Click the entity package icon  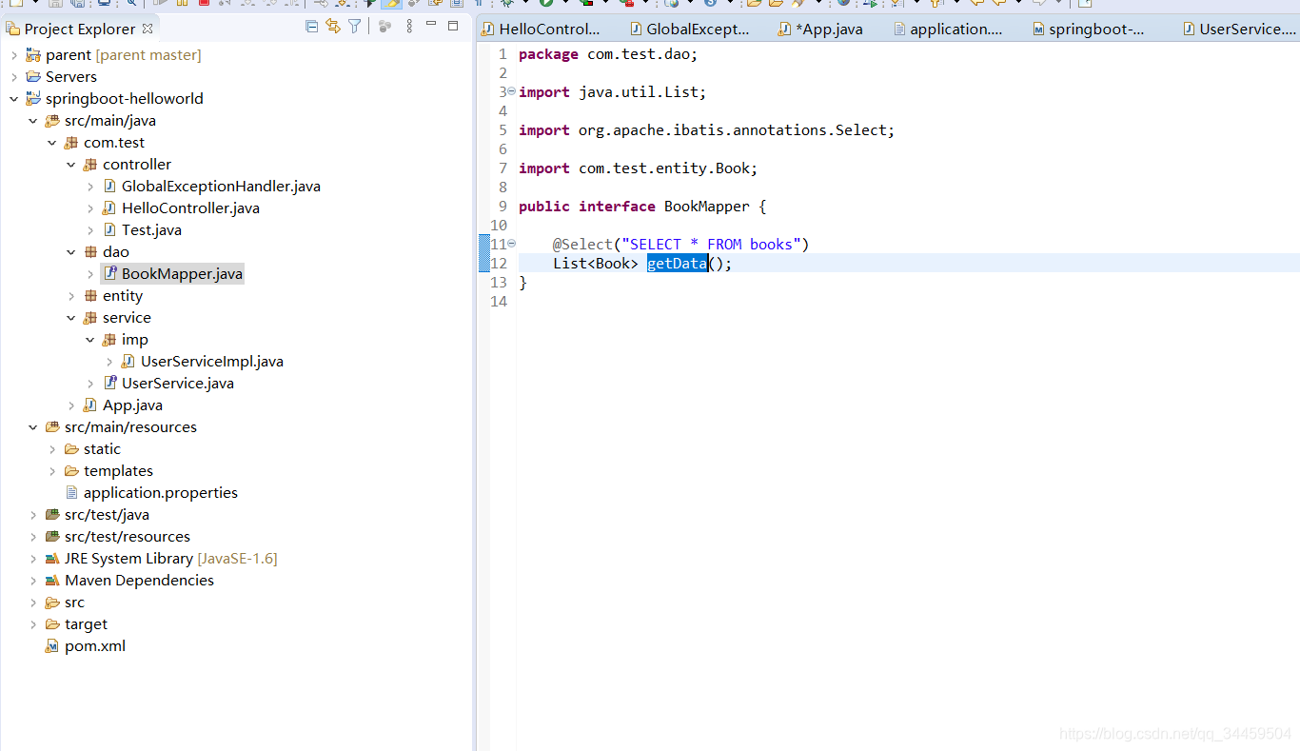(x=90, y=296)
